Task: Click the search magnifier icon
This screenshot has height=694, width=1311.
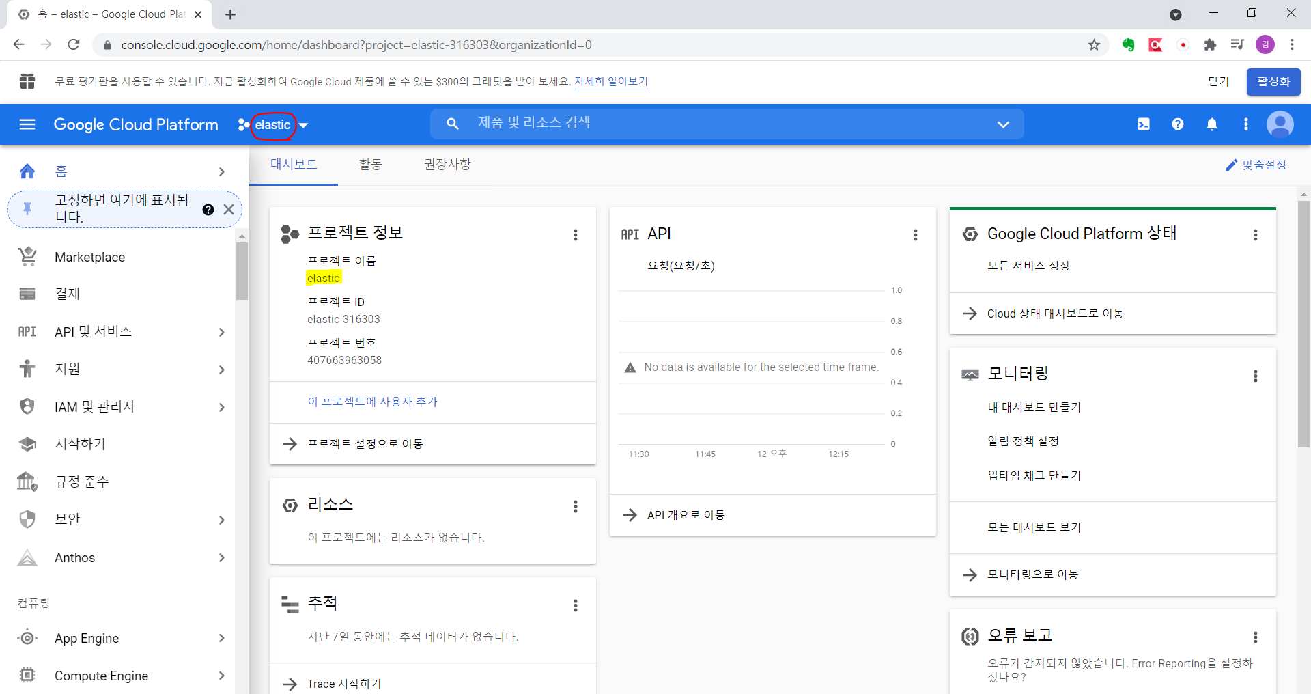Action: (452, 124)
